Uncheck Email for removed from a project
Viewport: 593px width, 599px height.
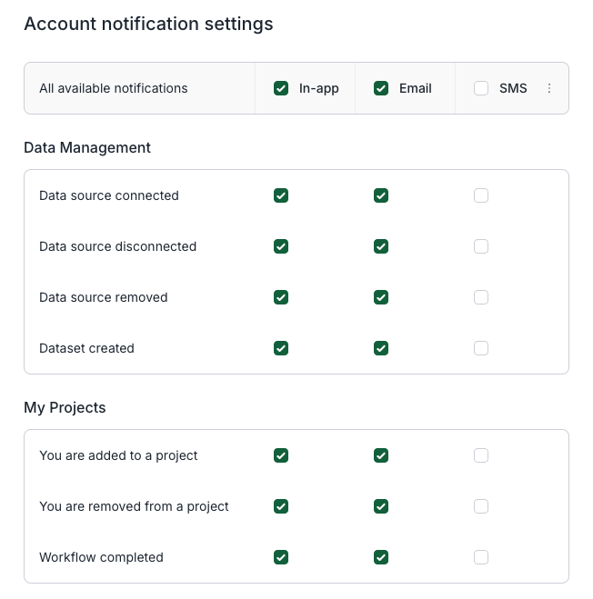click(381, 506)
